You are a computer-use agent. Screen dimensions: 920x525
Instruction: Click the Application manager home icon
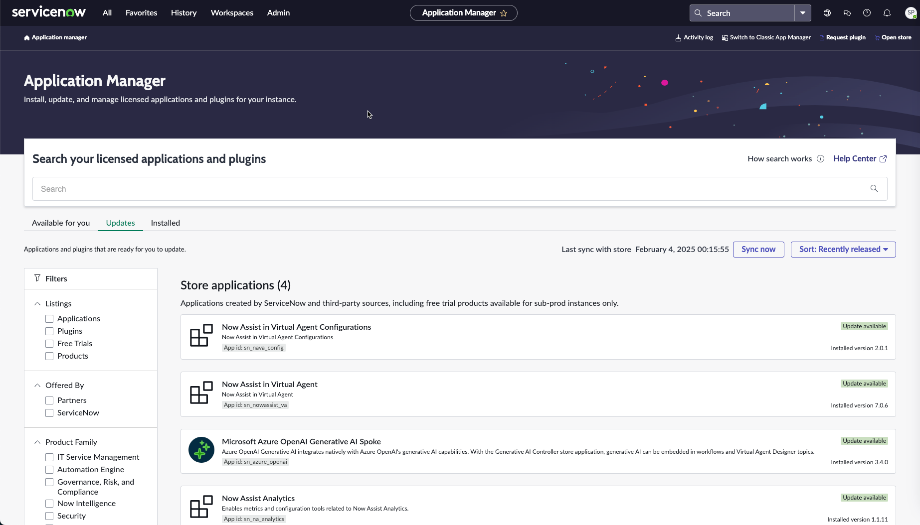27,38
